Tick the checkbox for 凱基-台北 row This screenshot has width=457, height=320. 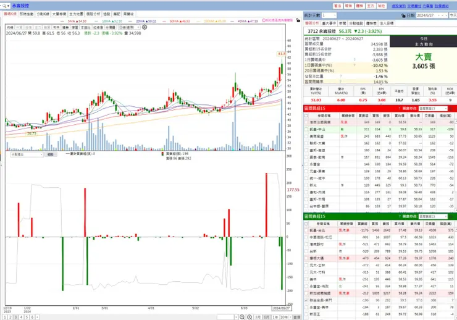pyautogui.click(x=306, y=230)
